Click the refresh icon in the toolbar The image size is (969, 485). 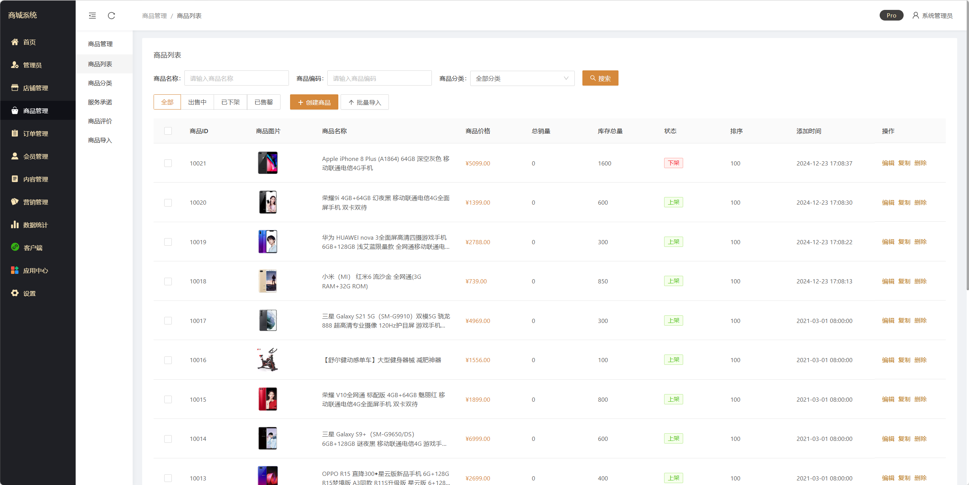[111, 16]
